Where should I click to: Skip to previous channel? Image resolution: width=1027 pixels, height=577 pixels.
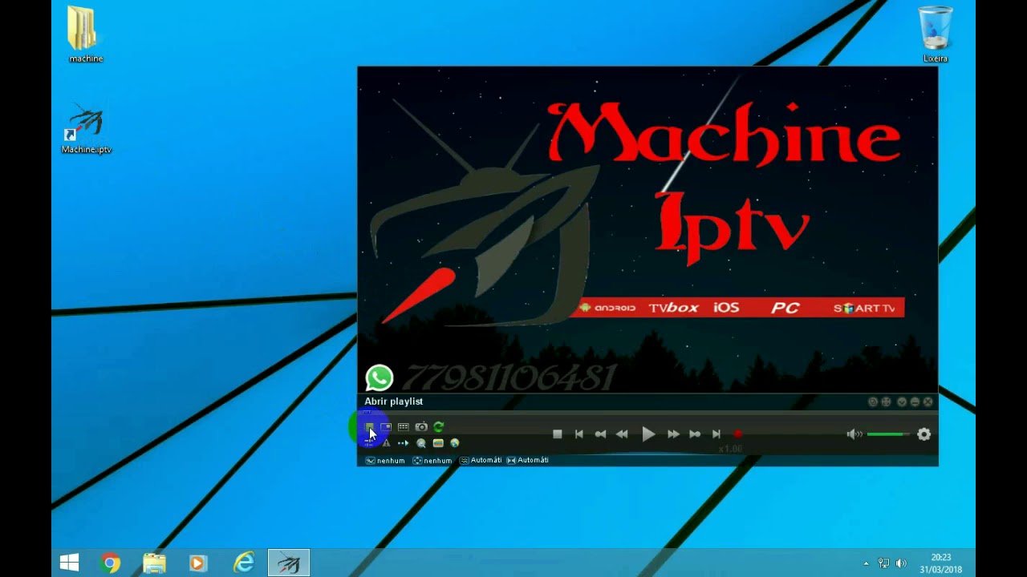click(578, 434)
